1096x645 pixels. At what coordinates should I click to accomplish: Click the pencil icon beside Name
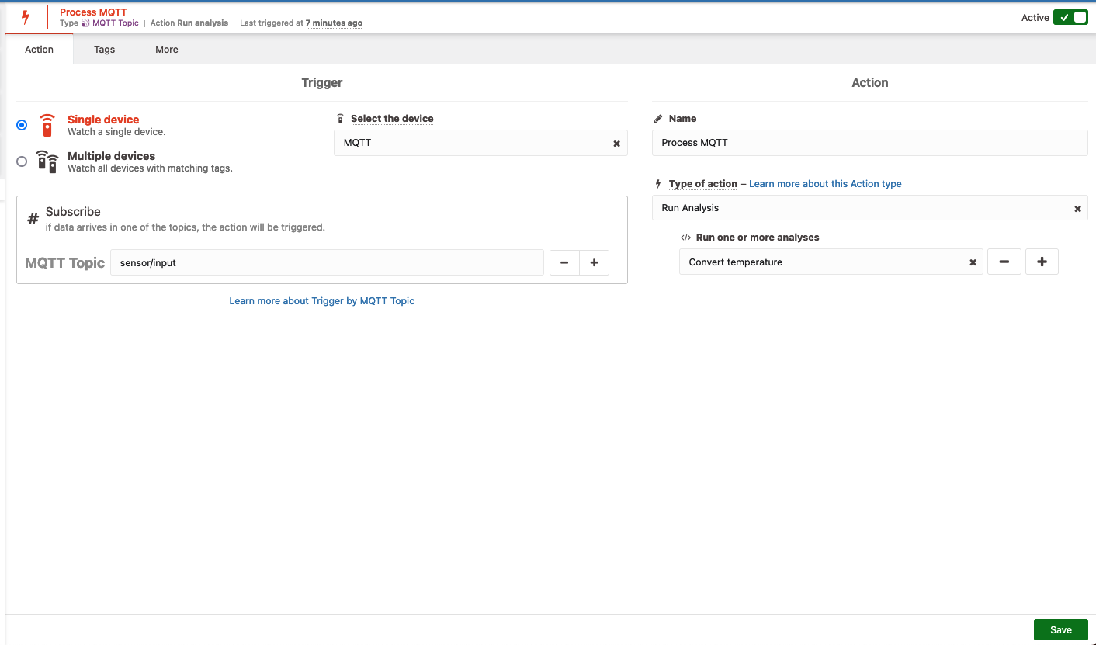658,119
